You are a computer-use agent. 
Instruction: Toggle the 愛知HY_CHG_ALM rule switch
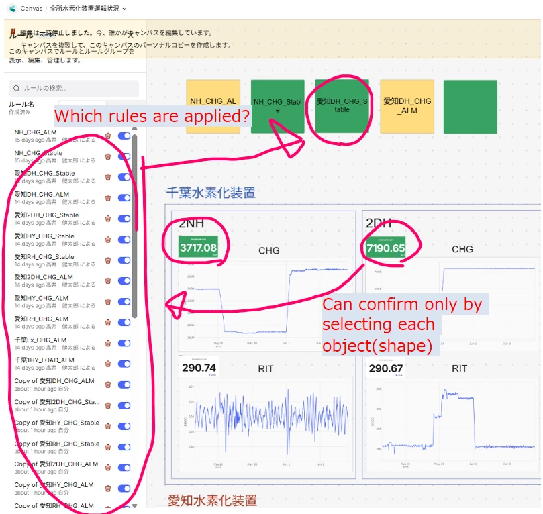[124, 301]
